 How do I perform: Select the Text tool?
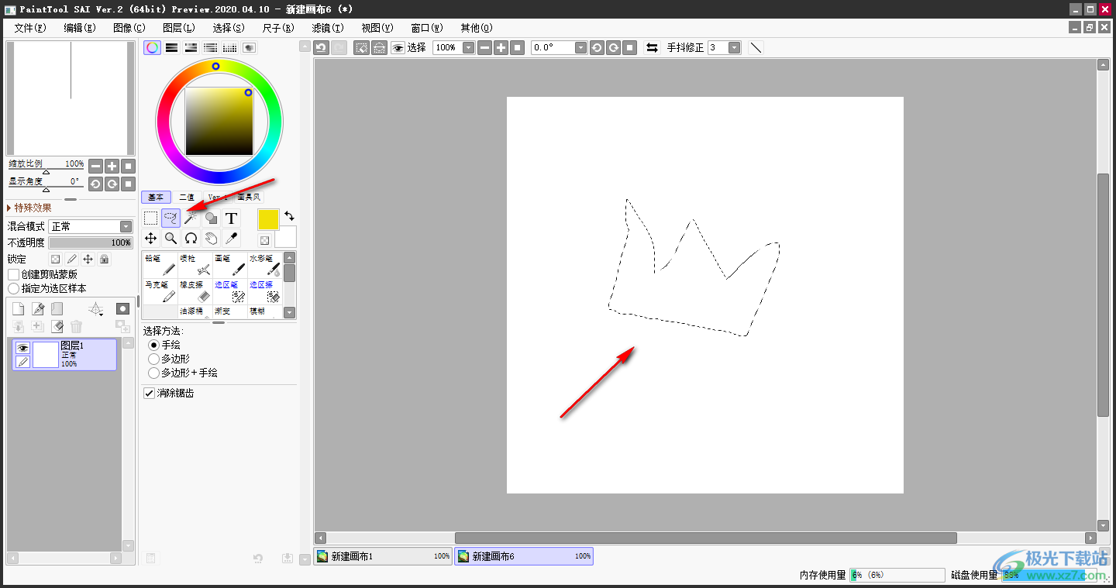pos(231,218)
